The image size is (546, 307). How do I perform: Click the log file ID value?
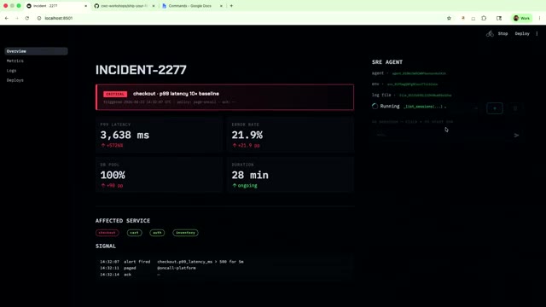point(425,95)
